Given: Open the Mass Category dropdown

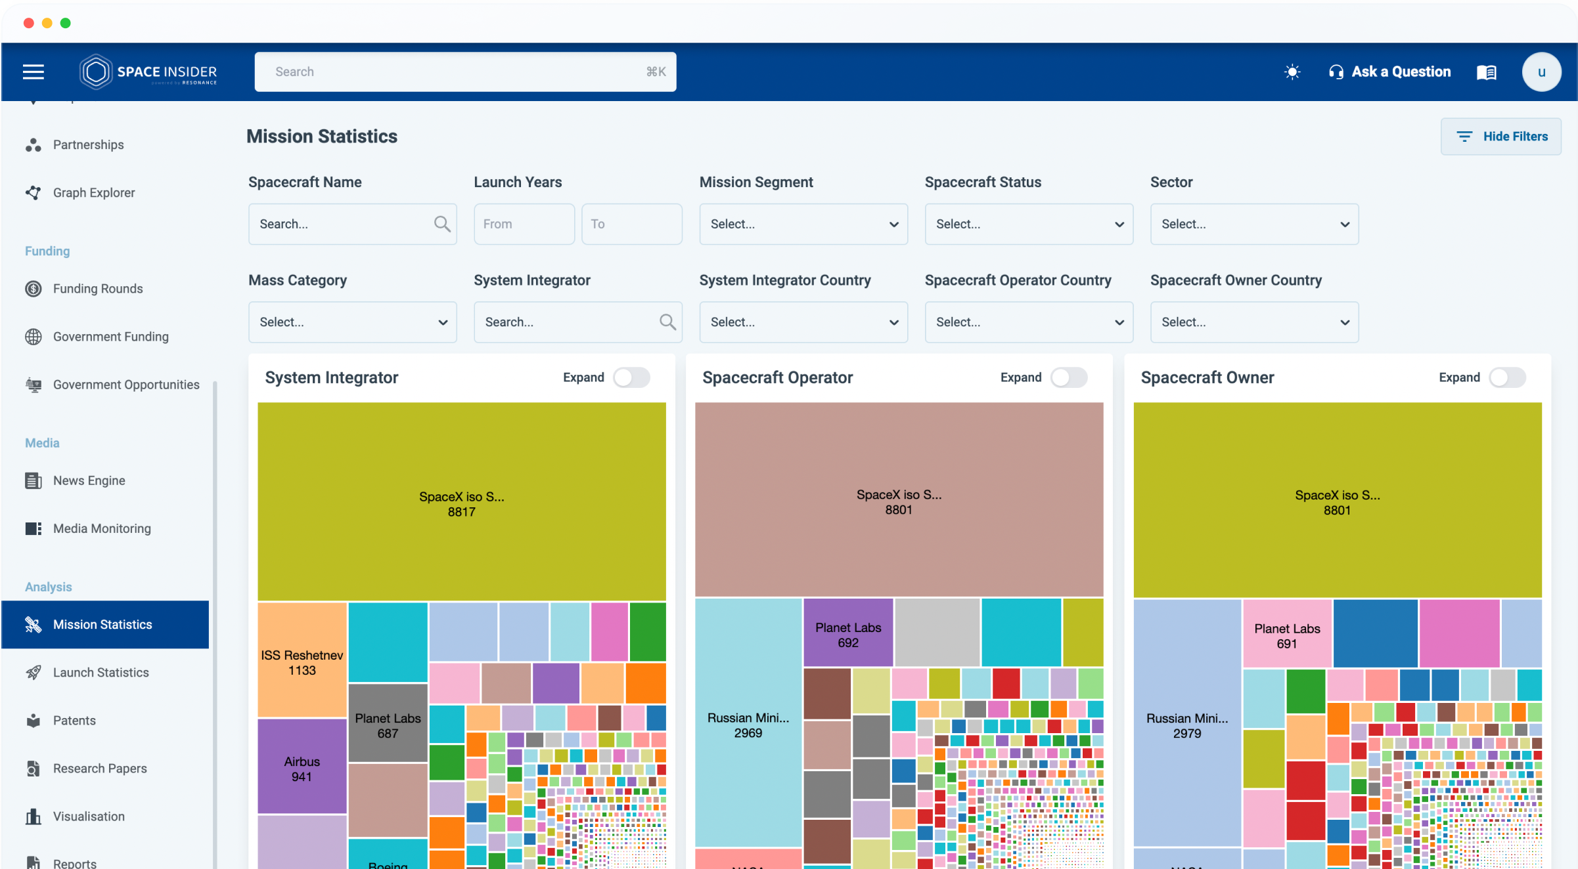Looking at the screenshot, I should (352, 322).
